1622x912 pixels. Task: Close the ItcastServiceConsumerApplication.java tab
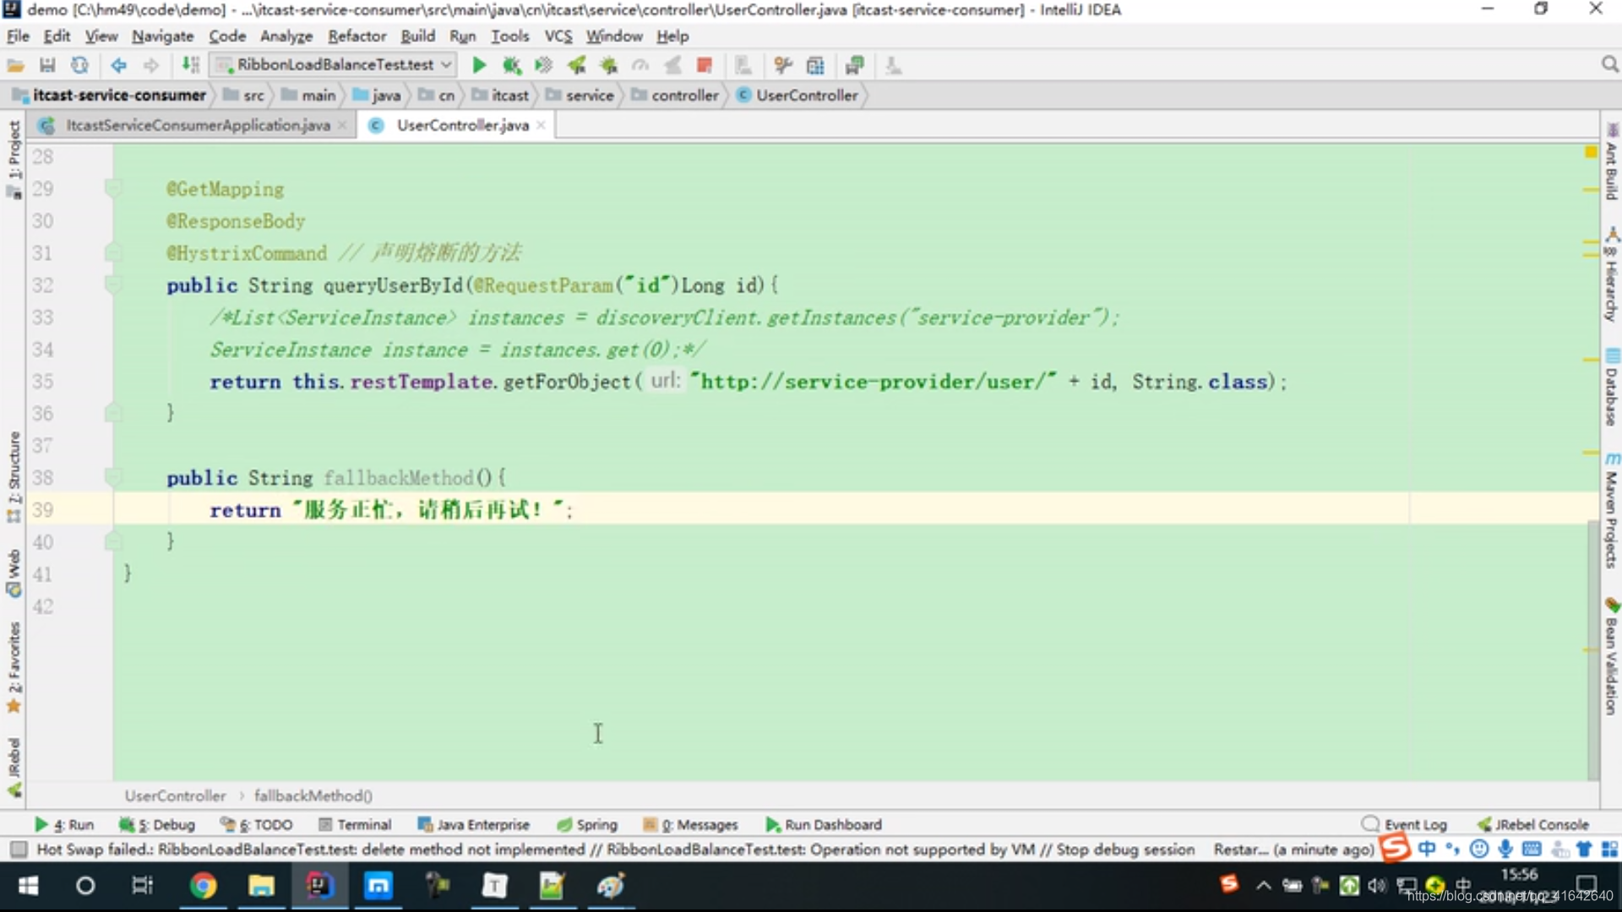click(x=342, y=125)
